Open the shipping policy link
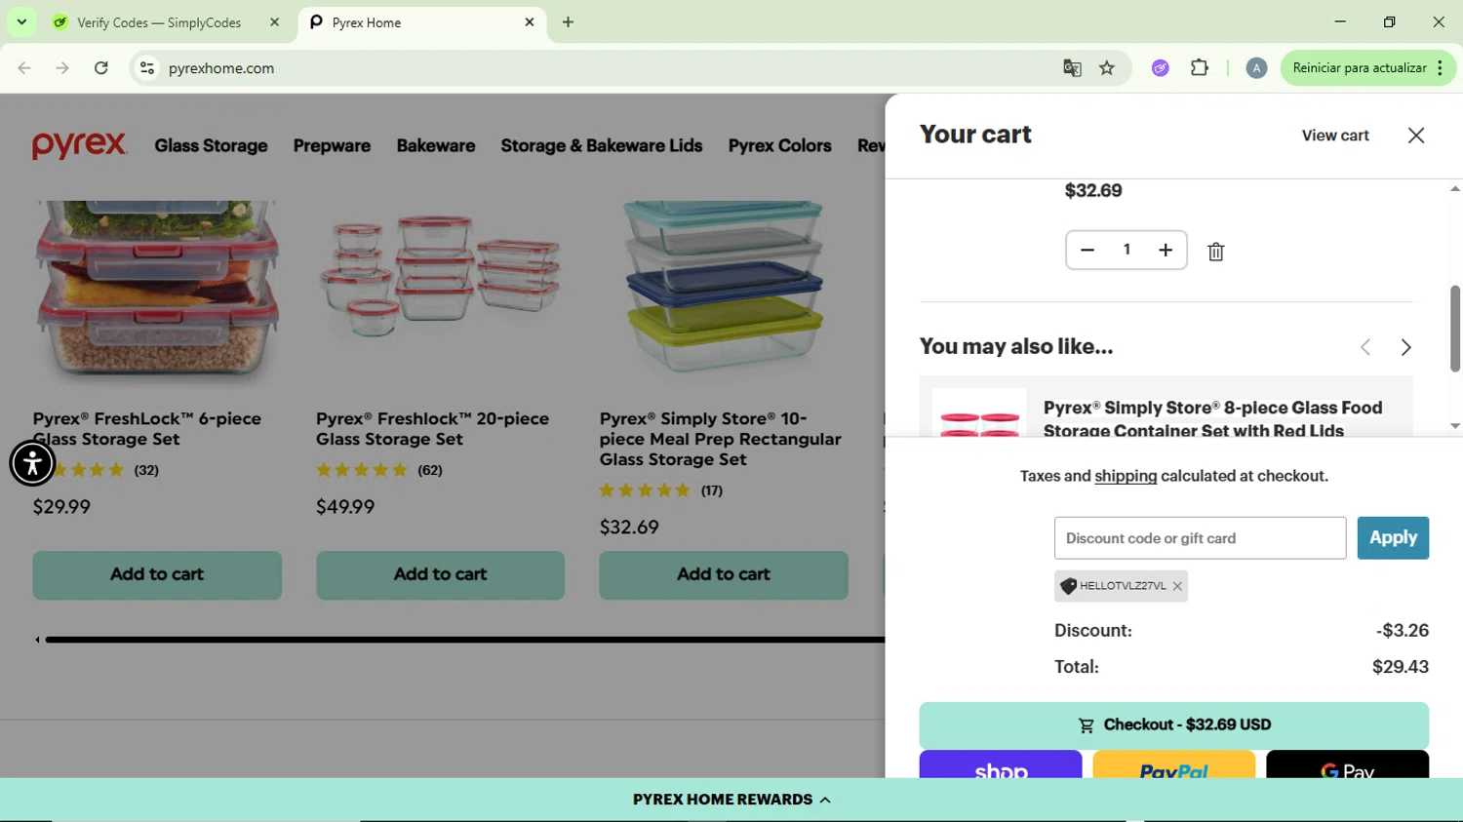 (1126, 476)
